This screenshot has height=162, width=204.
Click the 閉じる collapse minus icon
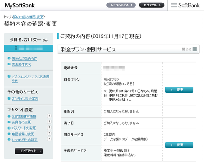tap(194, 49)
